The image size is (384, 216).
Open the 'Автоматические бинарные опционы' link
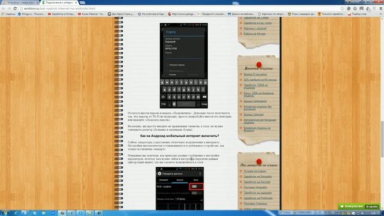[260, 121]
